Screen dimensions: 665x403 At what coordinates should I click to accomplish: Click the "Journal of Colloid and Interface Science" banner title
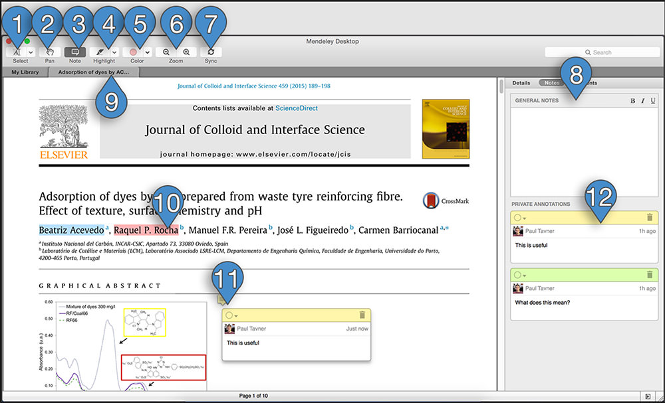pos(255,129)
